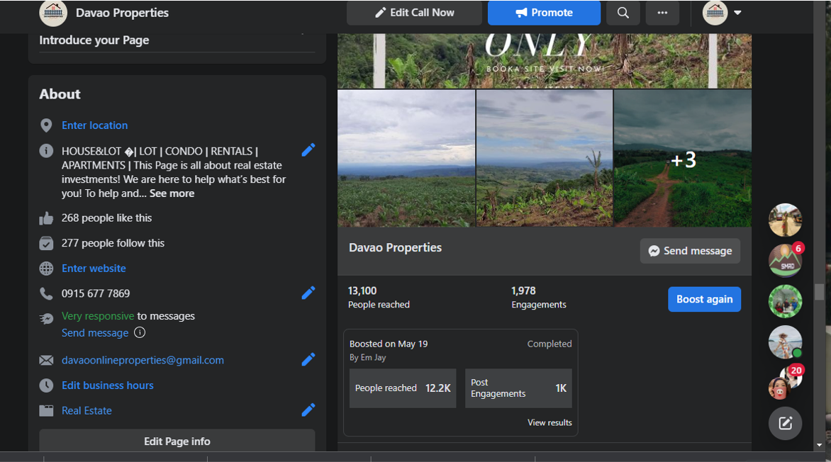Open the ONLY site visit banner image
The height and width of the screenshot is (462, 831).
tap(545, 61)
